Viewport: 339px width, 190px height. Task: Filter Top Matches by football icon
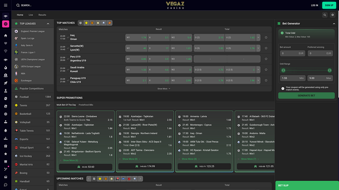(81, 23)
